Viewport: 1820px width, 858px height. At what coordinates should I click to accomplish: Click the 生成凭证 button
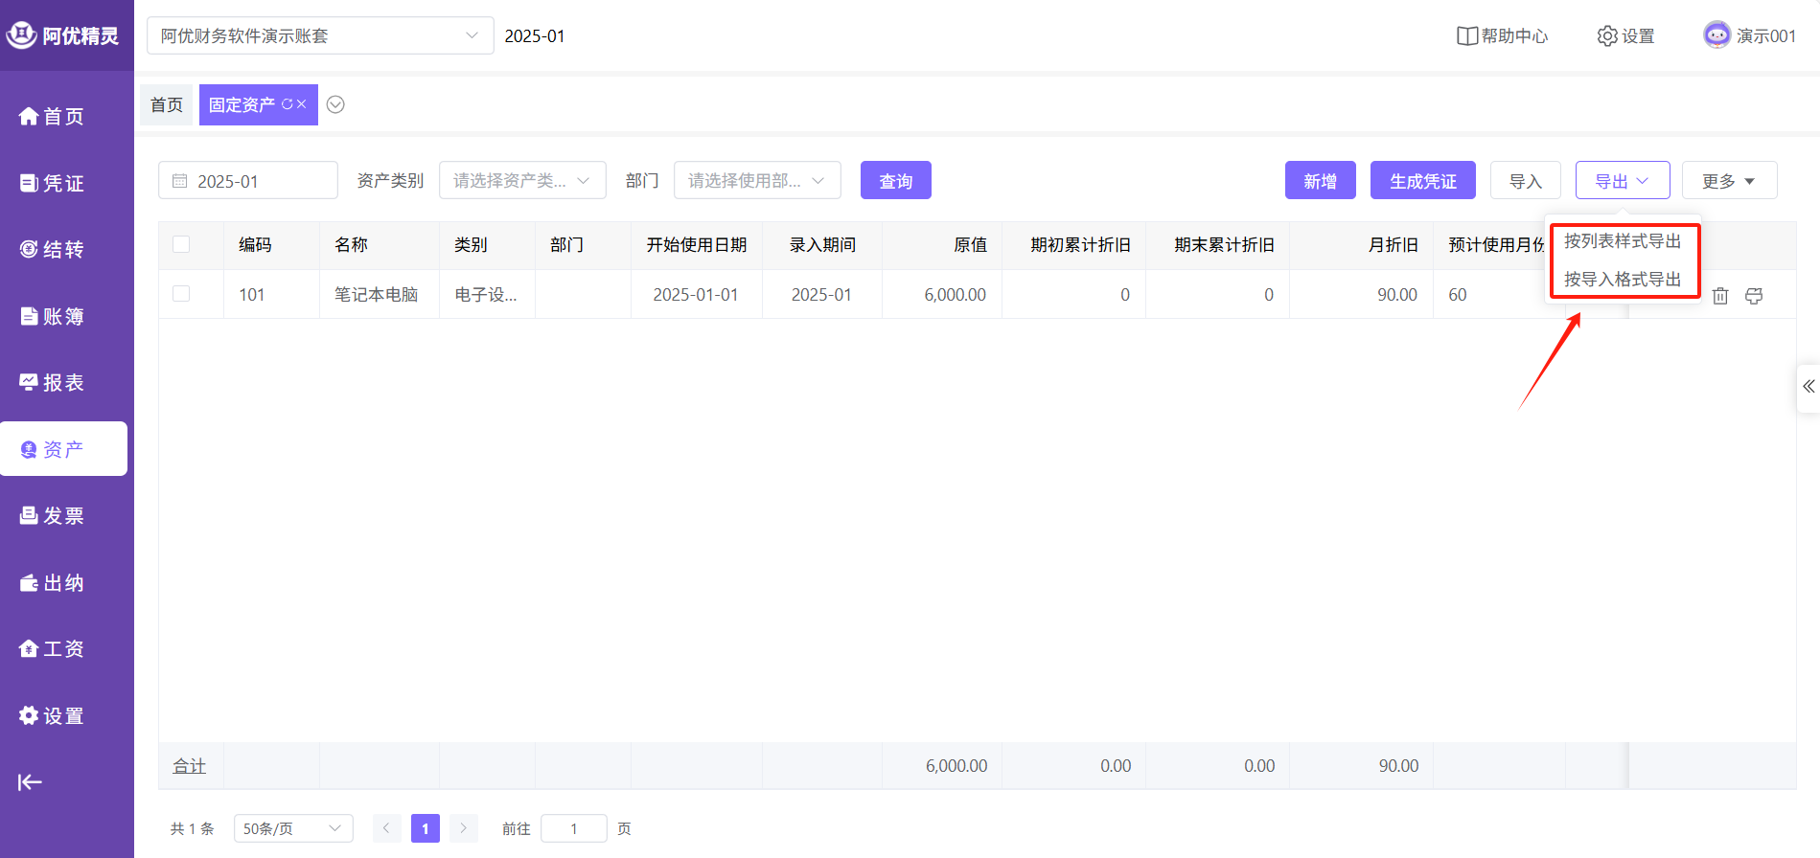click(1422, 181)
